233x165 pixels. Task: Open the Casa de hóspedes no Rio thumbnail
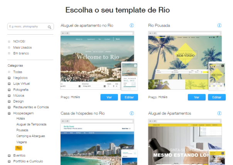(97, 142)
